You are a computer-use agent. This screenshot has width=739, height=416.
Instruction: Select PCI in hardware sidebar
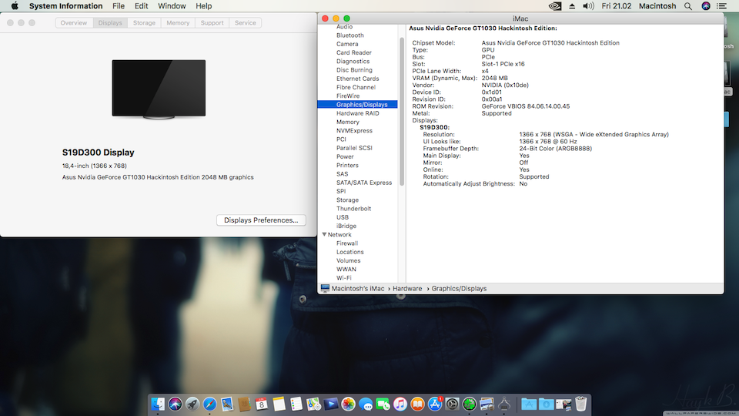341,139
